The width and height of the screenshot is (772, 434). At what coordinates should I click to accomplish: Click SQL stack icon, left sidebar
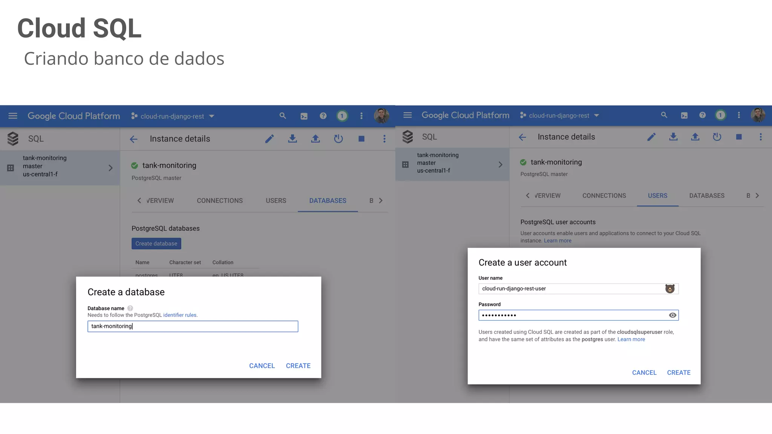pos(13,139)
